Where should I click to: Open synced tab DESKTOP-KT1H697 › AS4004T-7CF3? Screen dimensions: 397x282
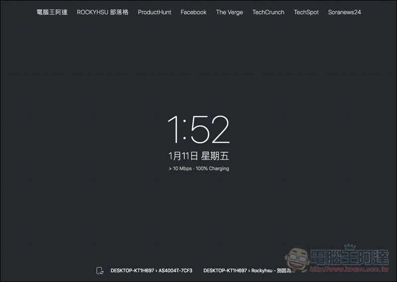(x=151, y=271)
